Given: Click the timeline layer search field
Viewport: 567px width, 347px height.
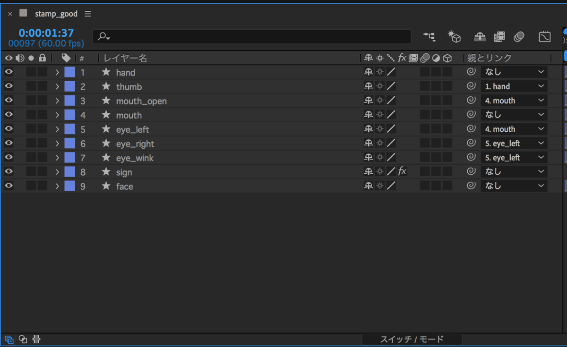Looking at the screenshot, I should click(252, 37).
